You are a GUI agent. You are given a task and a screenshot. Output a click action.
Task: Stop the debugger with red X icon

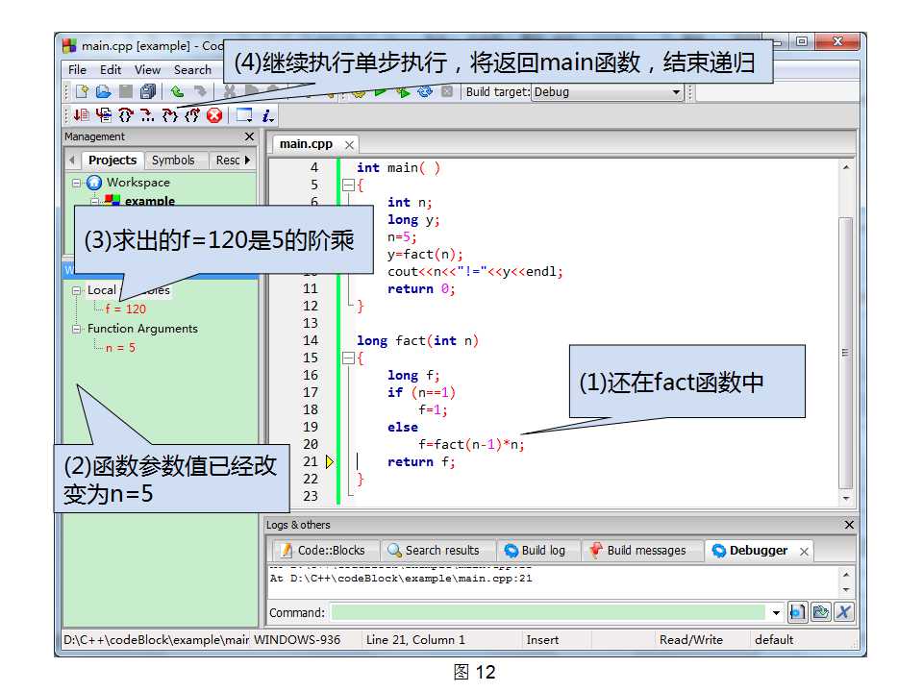[214, 115]
